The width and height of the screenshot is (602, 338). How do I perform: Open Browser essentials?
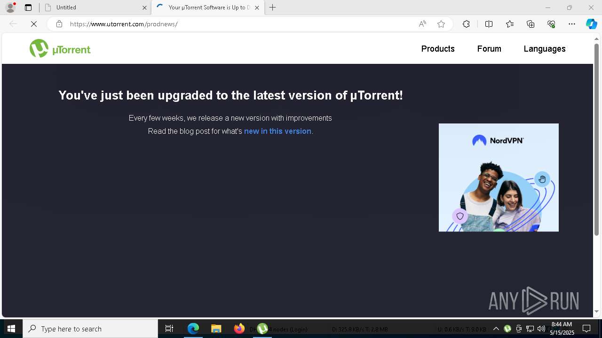551,24
